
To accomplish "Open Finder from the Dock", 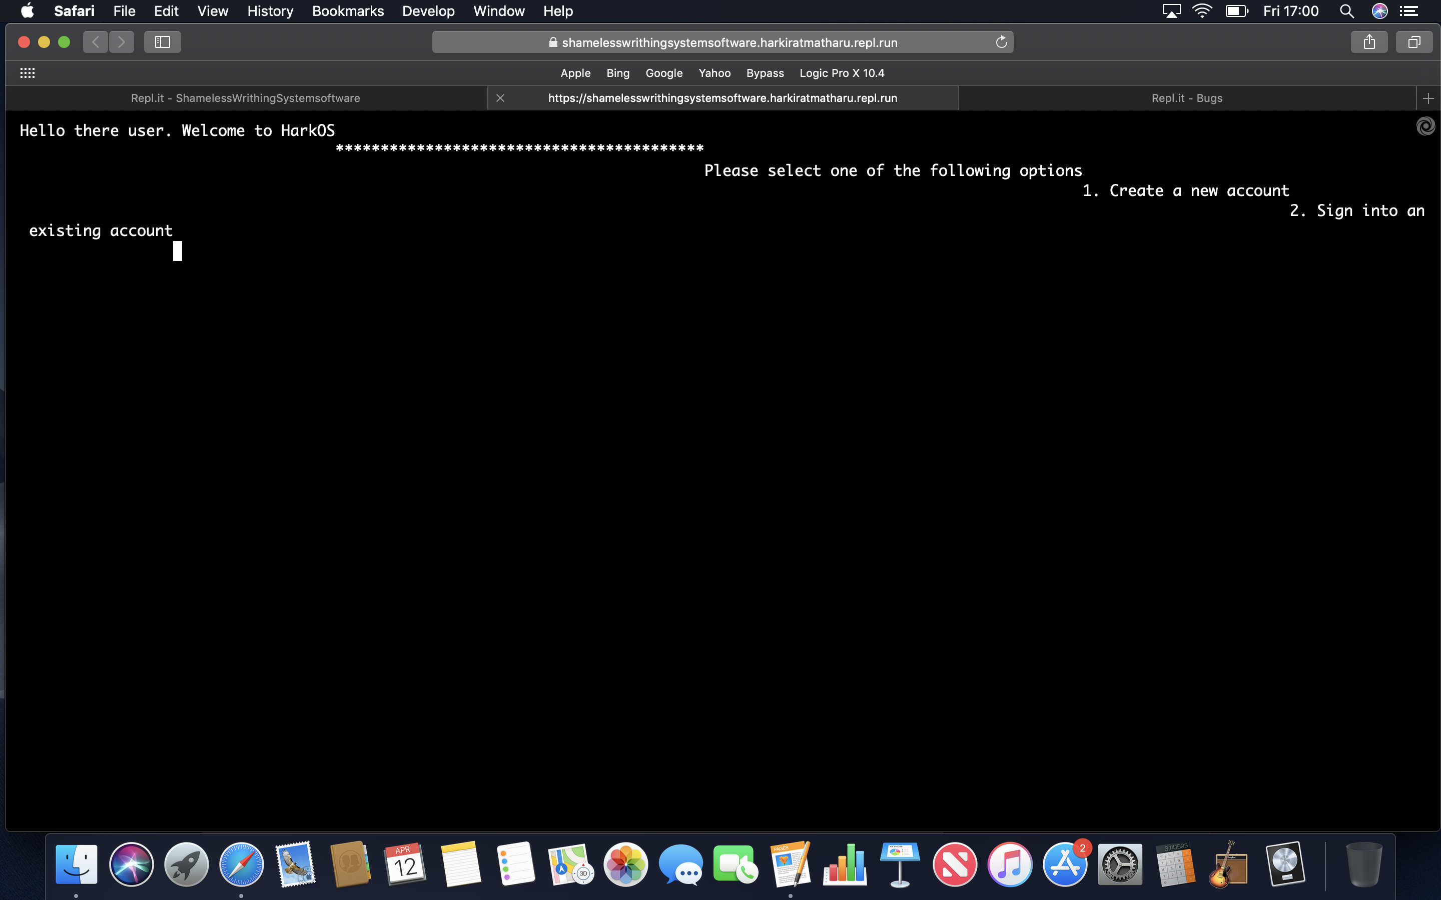I will (76, 864).
